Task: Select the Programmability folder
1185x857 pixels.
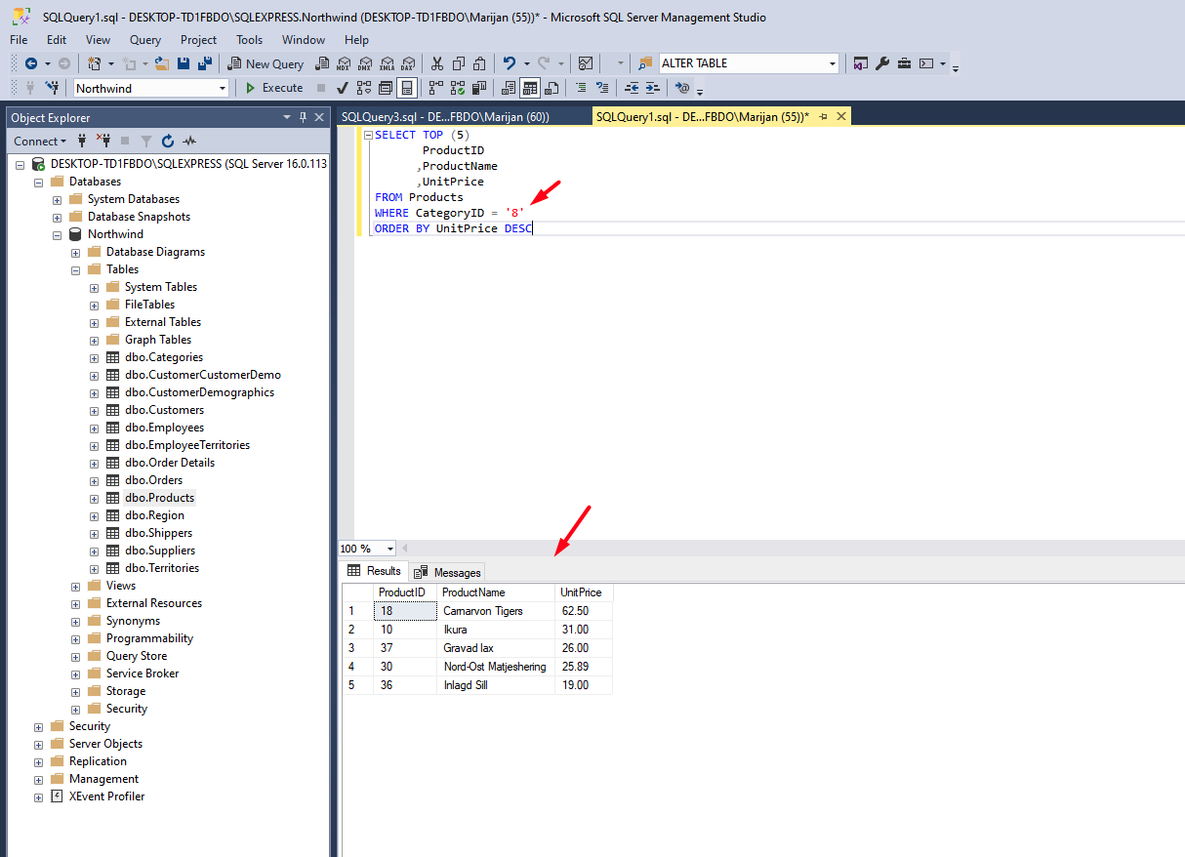Action: pyautogui.click(x=149, y=638)
